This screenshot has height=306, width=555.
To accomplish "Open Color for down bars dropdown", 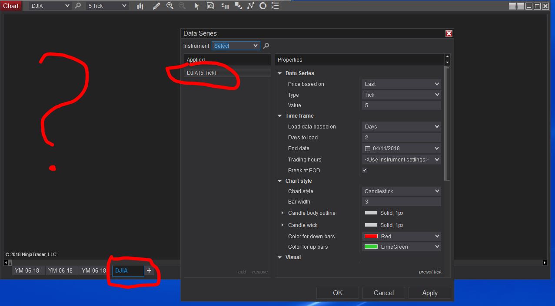I will point(402,237).
